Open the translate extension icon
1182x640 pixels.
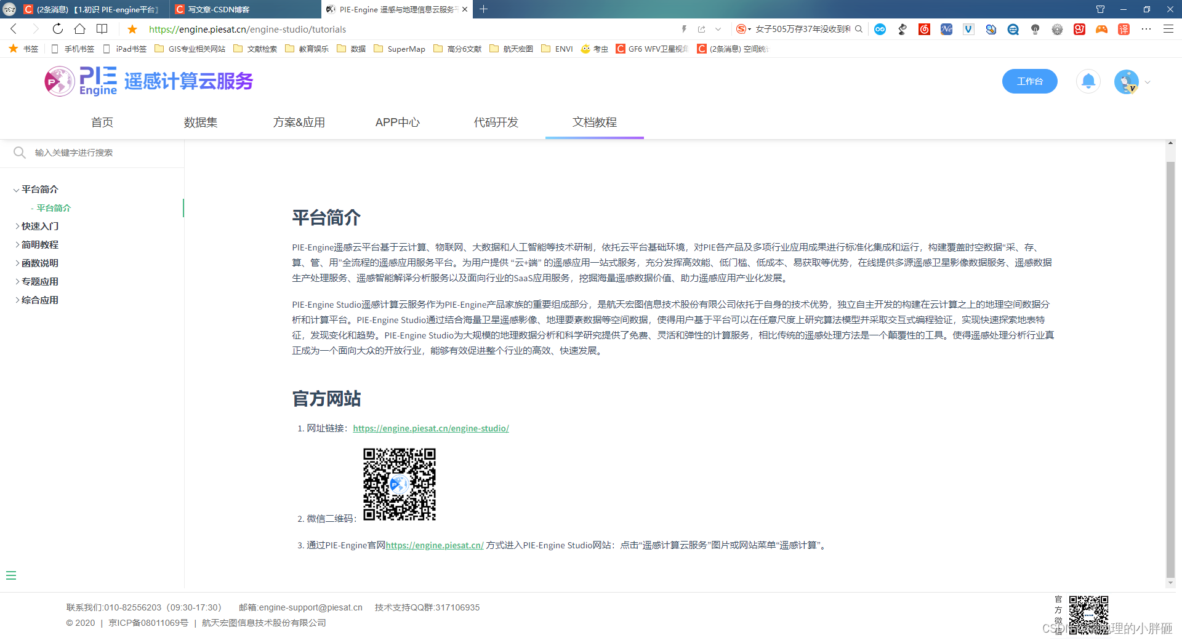click(1124, 29)
